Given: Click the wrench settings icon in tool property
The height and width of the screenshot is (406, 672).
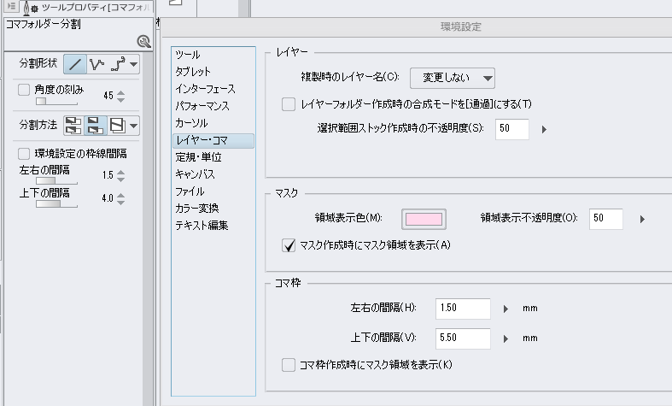Looking at the screenshot, I should coord(143,42).
